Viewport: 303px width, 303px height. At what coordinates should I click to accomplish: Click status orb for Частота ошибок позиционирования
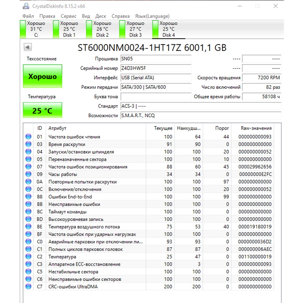(28, 166)
